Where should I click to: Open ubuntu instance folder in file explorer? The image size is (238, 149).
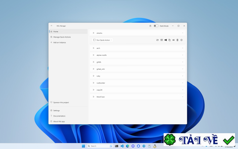point(158,40)
